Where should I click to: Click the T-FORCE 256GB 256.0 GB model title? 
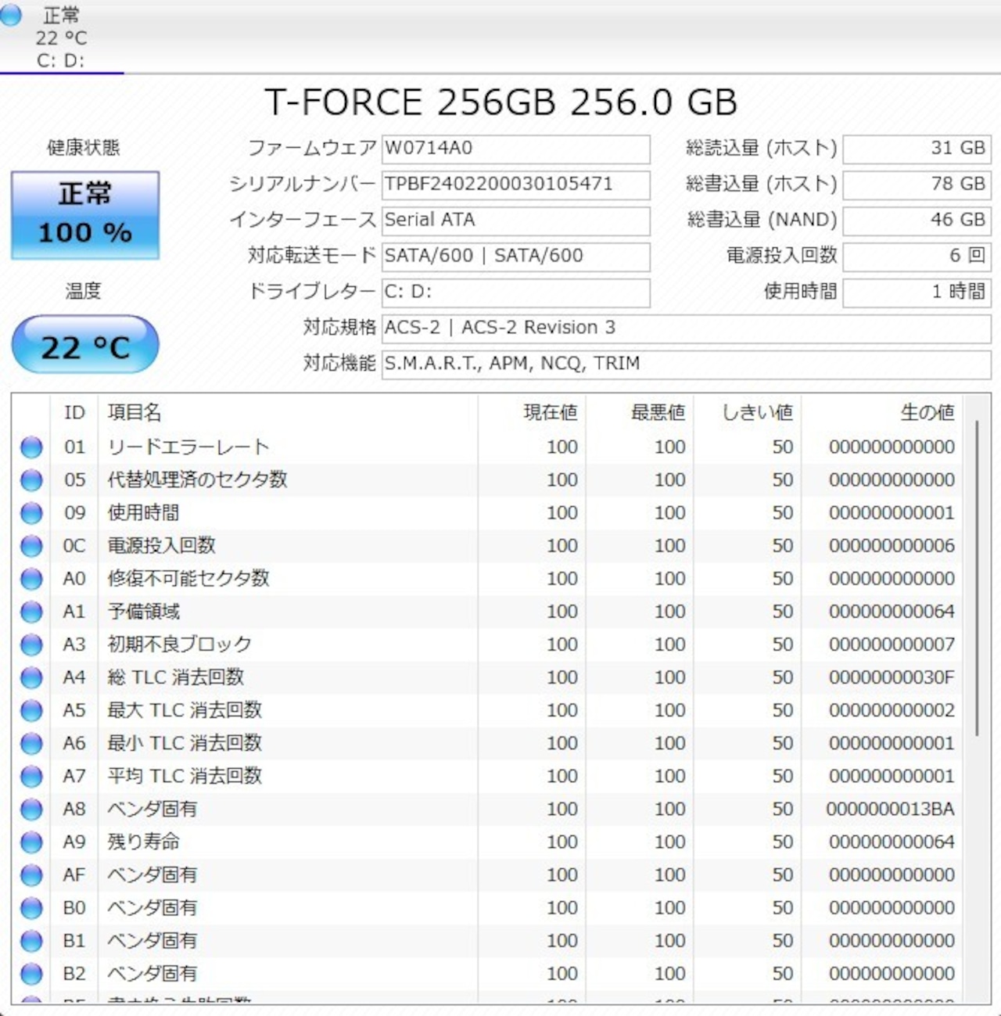(x=501, y=102)
